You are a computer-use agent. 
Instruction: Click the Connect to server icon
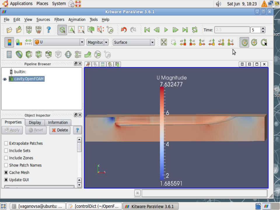click(29, 30)
